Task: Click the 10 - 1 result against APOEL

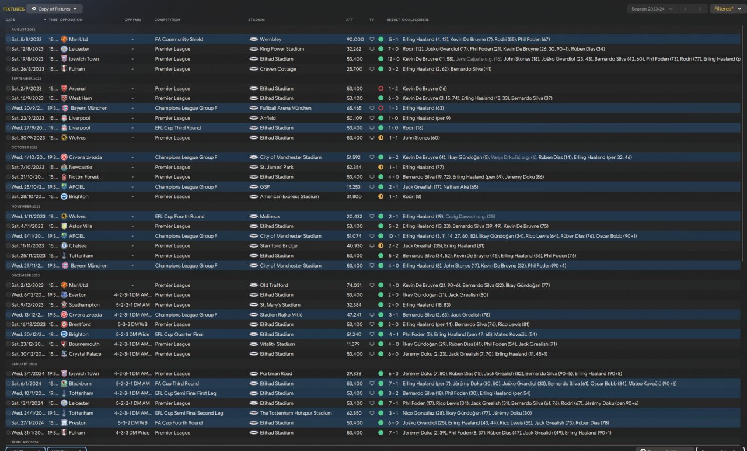Action: 393,236
